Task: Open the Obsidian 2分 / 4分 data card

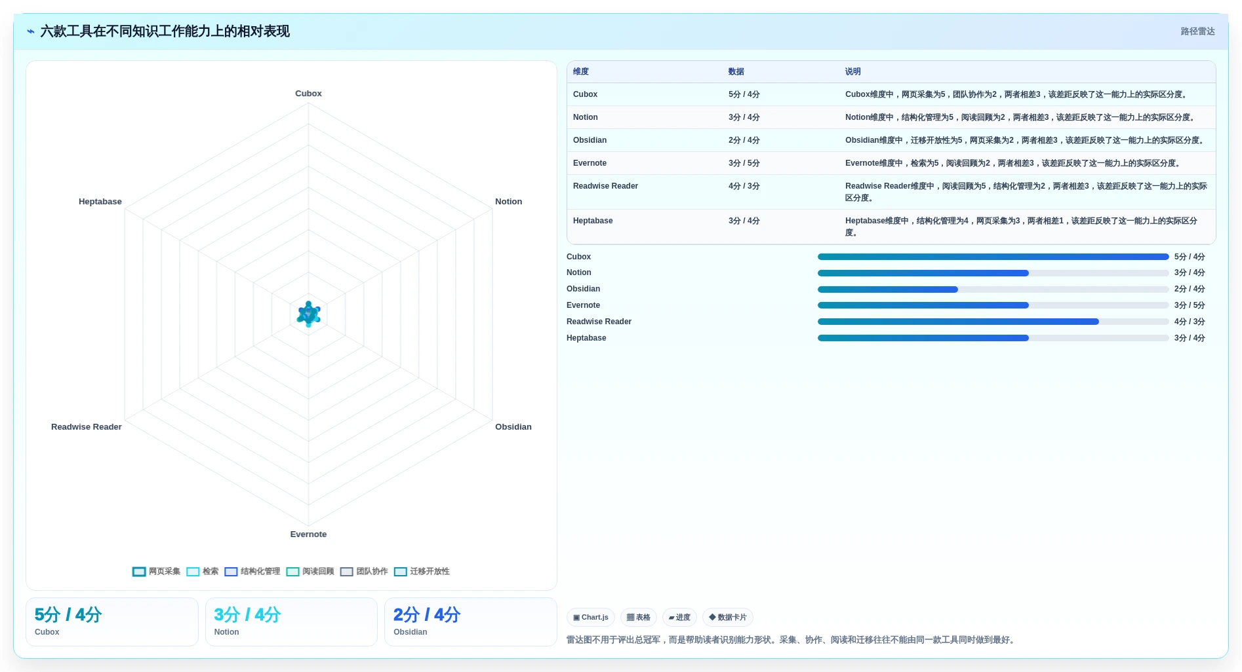Action: [471, 622]
